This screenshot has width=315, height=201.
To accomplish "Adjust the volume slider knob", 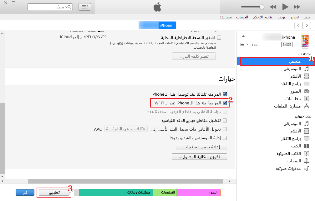I will click(x=262, y=7).
